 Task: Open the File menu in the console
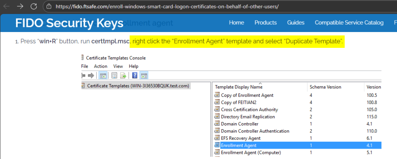pyautogui.click(x=85, y=66)
